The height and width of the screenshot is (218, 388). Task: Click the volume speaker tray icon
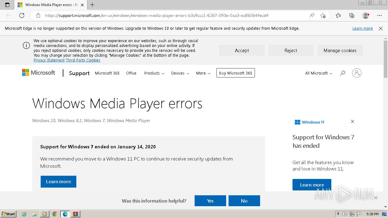point(345,214)
